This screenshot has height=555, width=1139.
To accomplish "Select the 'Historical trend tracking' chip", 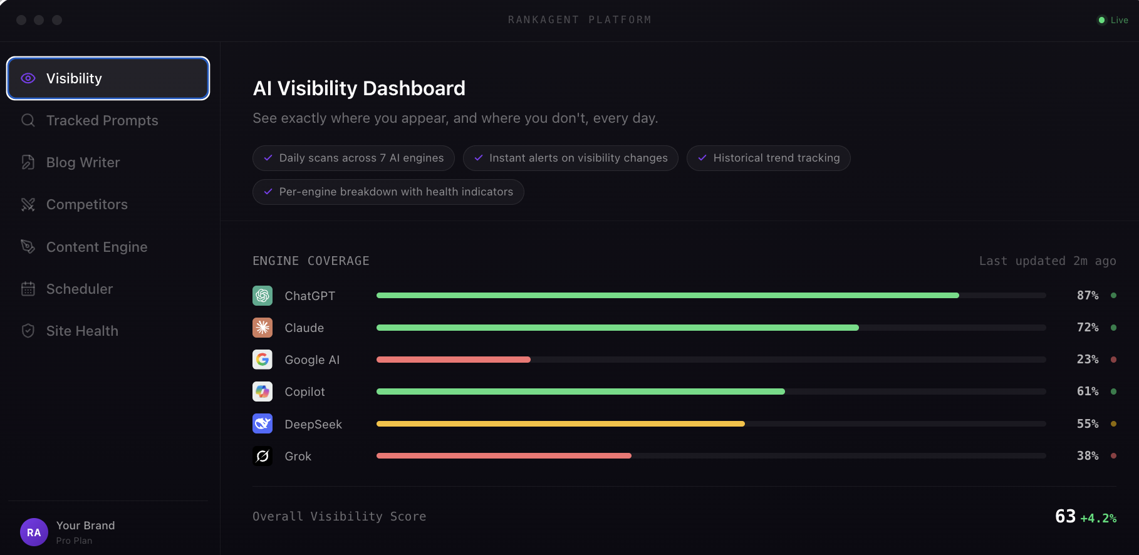I will click(x=768, y=158).
